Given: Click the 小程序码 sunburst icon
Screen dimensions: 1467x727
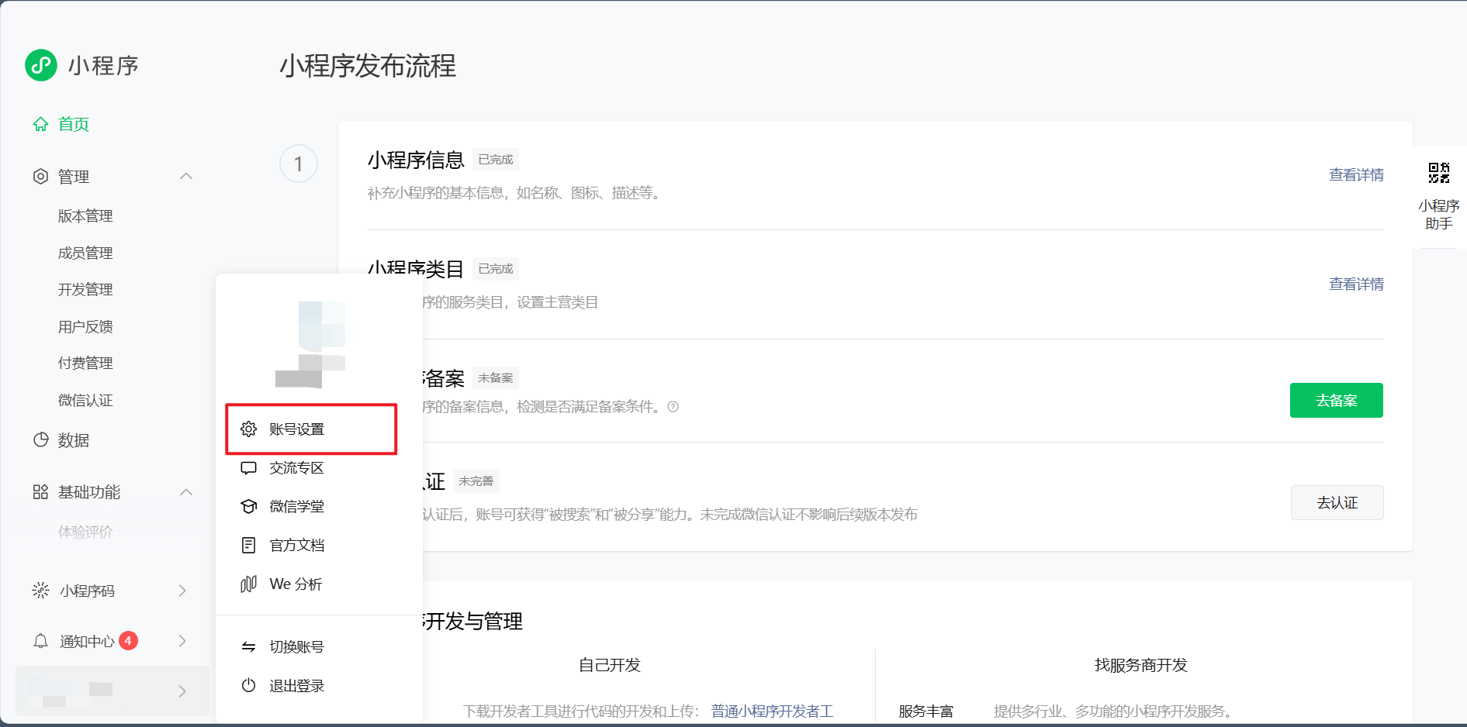Looking at the screenshot, I should tap(40, 591).
